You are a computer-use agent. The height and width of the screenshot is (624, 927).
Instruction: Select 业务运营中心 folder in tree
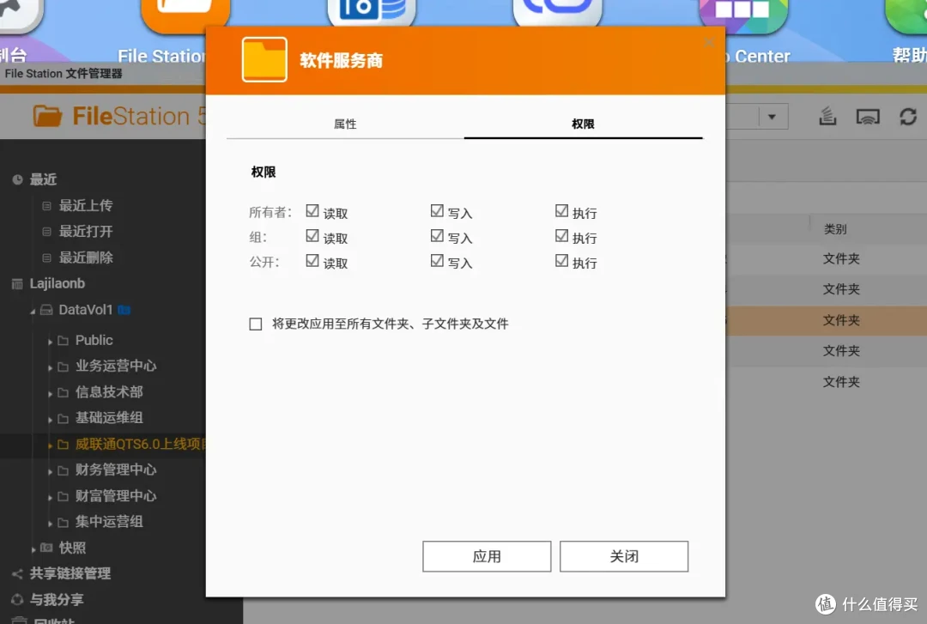pos(116,366)
